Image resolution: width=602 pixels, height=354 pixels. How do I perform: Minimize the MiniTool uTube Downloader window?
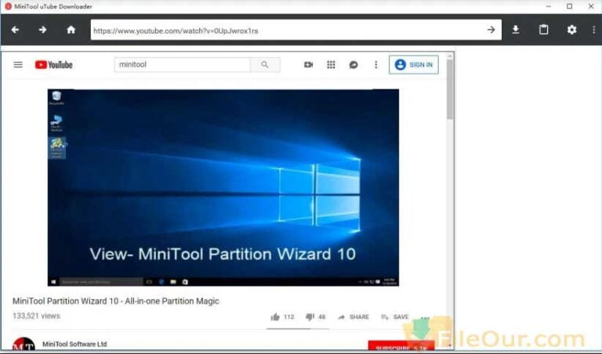coord(549,6)
